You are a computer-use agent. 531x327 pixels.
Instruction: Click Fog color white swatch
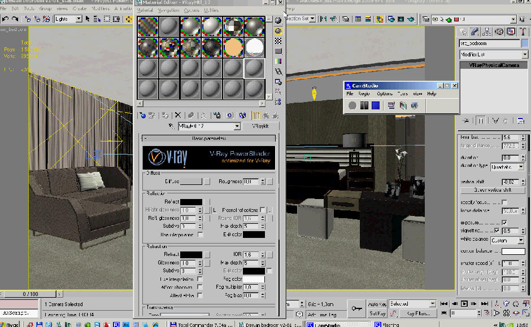click(x=254, y=279)
